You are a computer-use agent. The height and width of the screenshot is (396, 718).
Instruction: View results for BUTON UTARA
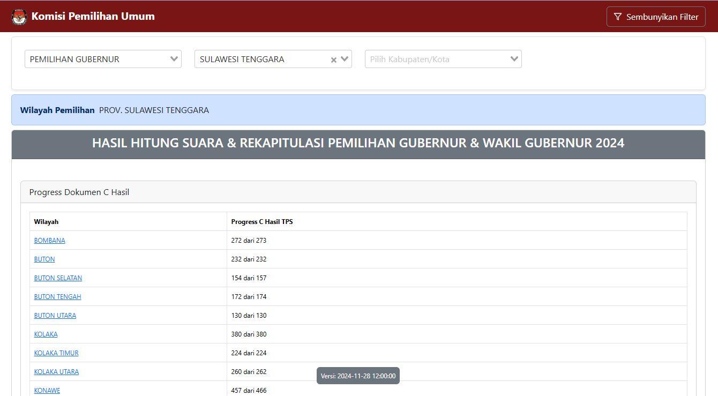click(x=55, y=316)
